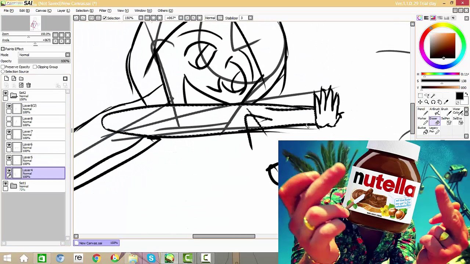470x264 pixels.
Task: Open the rotation angle dropdown in toolbar
Action: 180,18
